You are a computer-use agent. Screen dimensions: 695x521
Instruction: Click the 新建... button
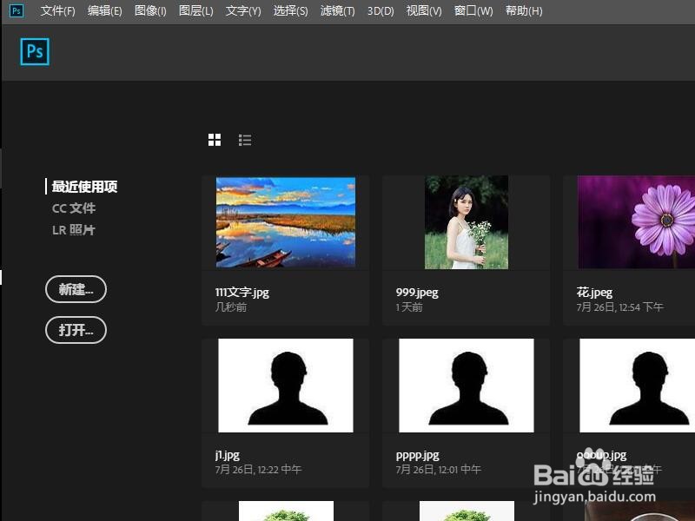tap(76, 289)
